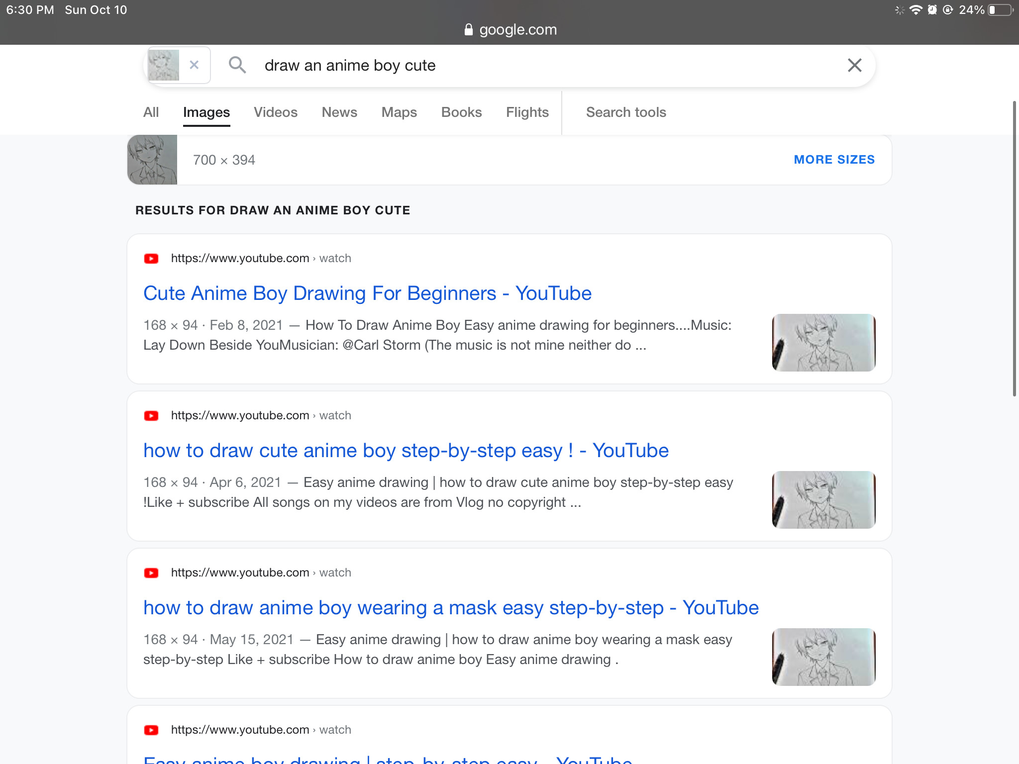1019x764 pixels.
Task: Remove the uploaded image chip from search
Action: [195, 65]
